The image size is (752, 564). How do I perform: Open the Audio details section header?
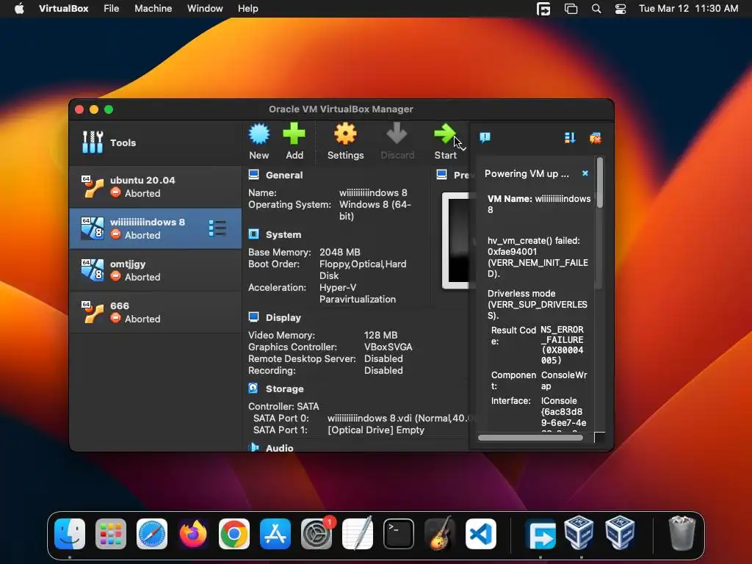tap(279, 448)
